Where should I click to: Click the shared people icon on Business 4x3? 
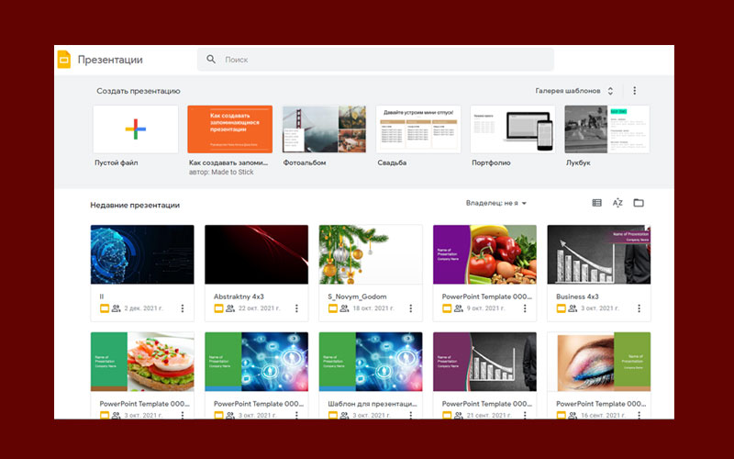[573, 308]
